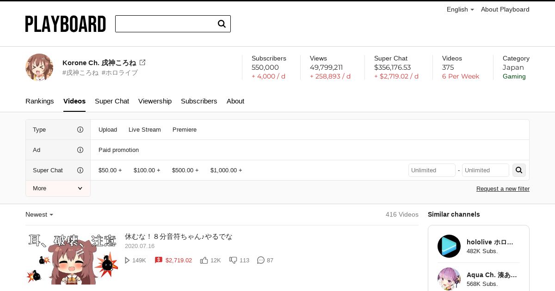Filter videos by Live Stream type
The image size is (555, 291).
(x=145, y=130)
